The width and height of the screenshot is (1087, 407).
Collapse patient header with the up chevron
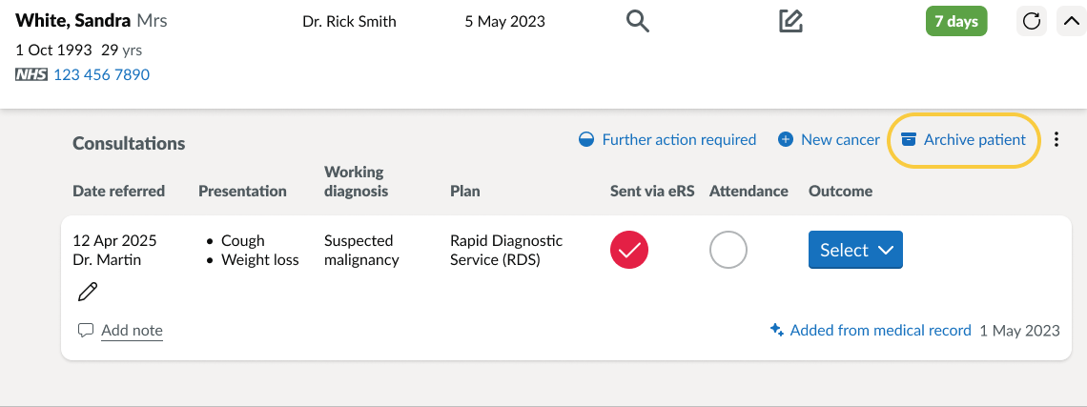(1071, 22)
